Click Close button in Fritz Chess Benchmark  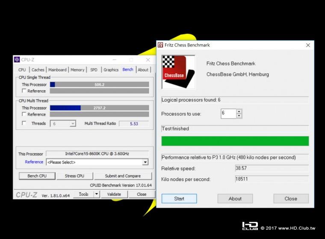[x=291, y=198]
